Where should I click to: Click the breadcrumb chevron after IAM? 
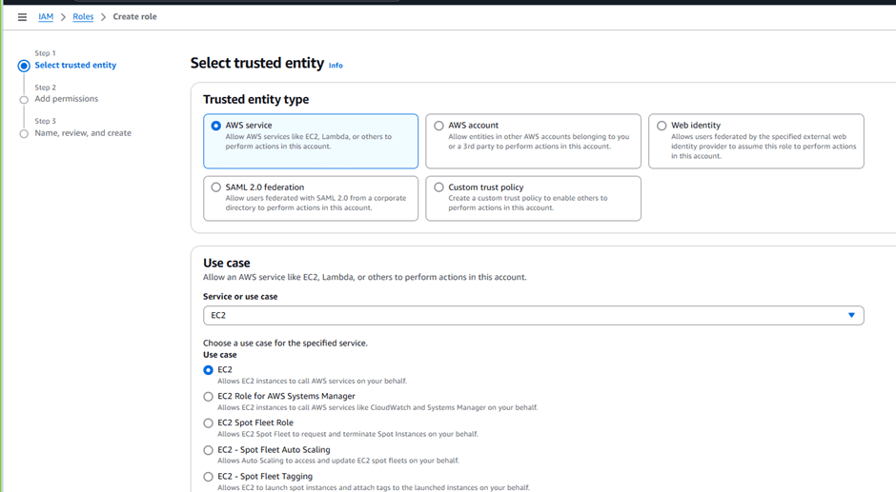click(64, 17)
